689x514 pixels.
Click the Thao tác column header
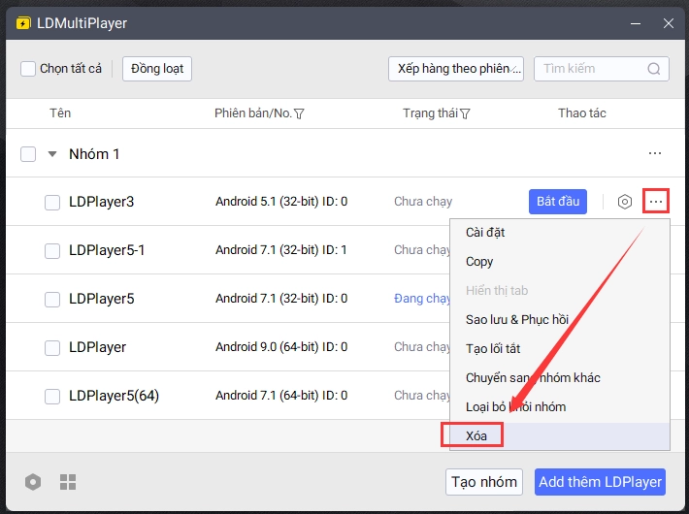pos(582,112)
